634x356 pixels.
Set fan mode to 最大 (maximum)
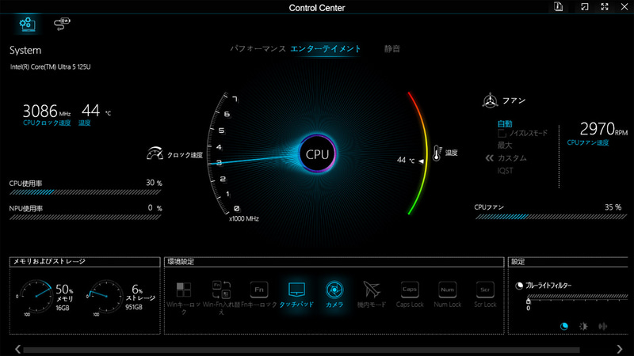(505, 146)
